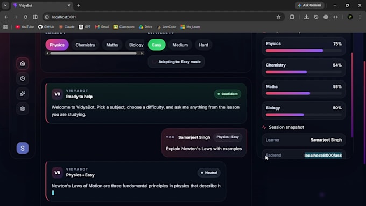Open the Drive bookmark
Screen dimensions: 366x206
pyautogui.click(x=146, y=27)
